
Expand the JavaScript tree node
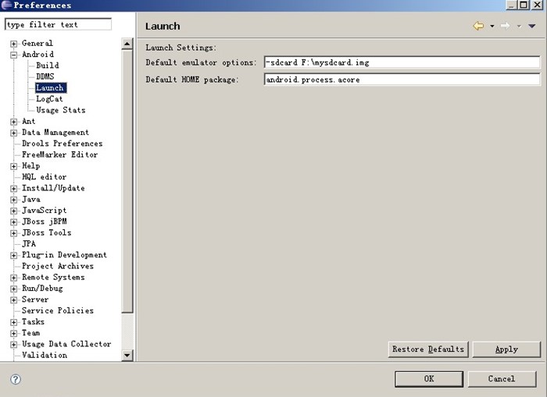[13, 211]
